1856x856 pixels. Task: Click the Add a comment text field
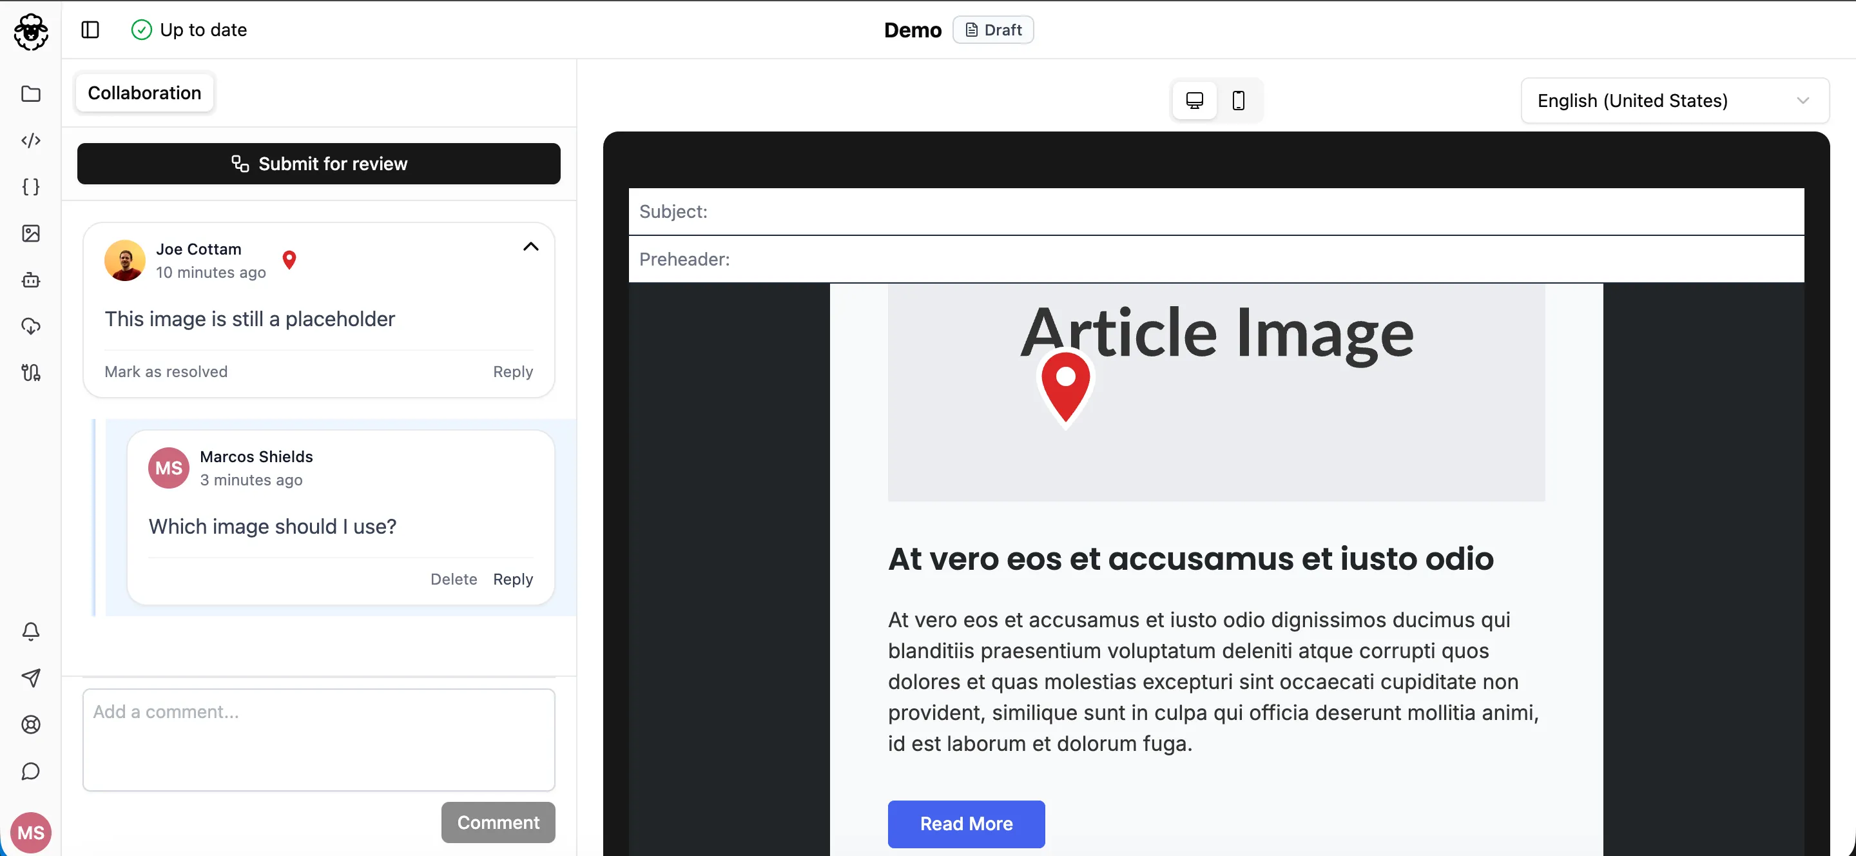(x=318, y=739)
